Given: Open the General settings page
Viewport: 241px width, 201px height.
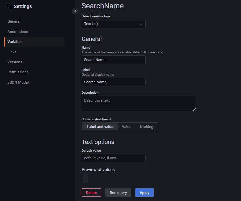Looking at the screenshot, I should [x=14, y=21].
